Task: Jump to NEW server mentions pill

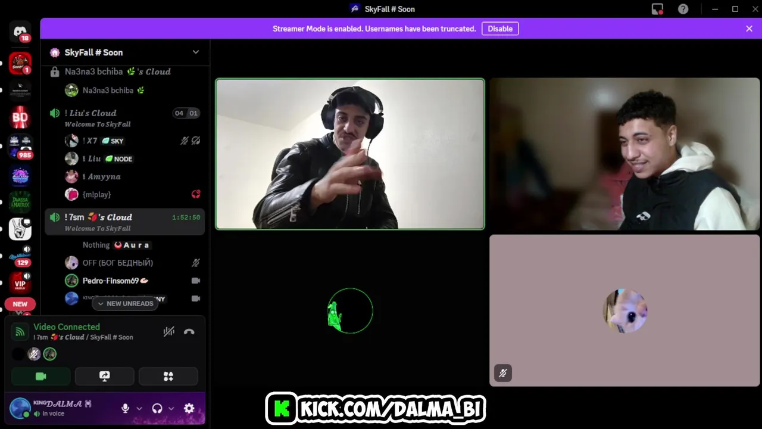Action: [20, 304]
